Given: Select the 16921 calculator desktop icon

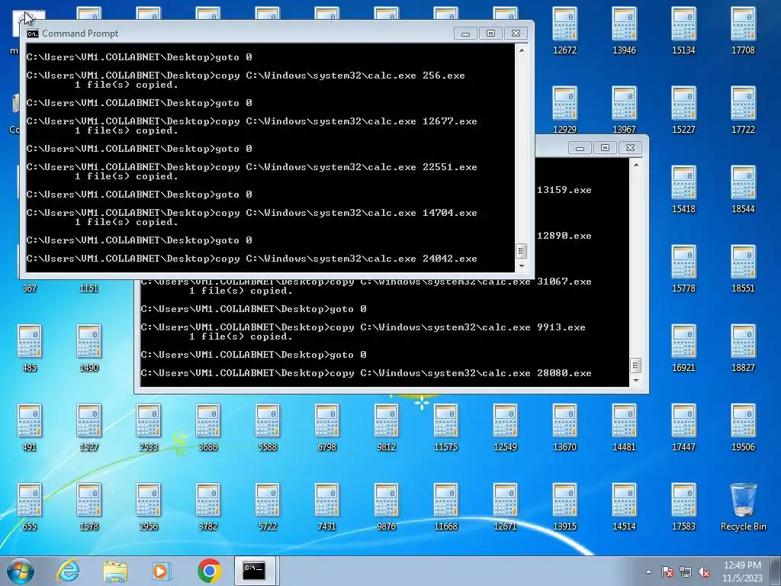Looking at the screenshot, I should (683, 348).
